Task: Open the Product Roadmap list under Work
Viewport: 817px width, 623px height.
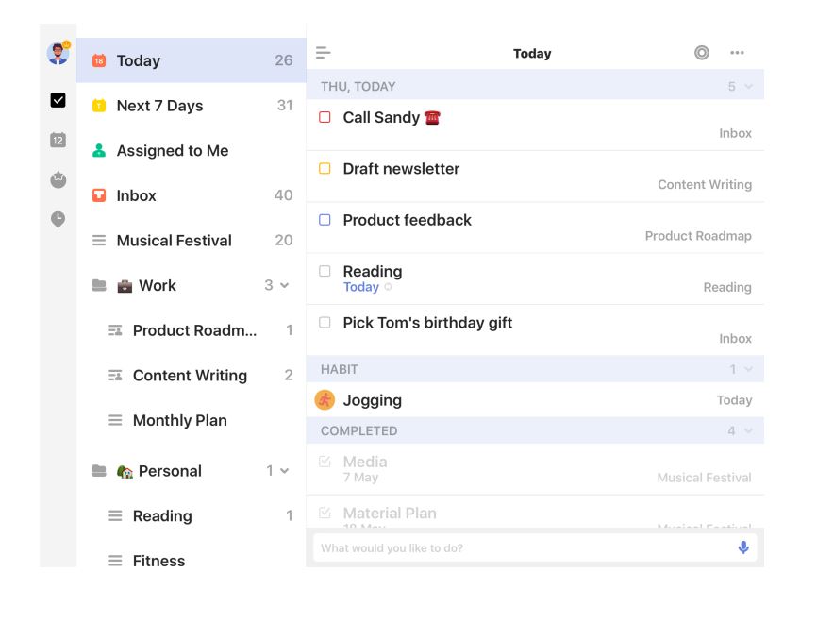Action: tap(192, 330)
